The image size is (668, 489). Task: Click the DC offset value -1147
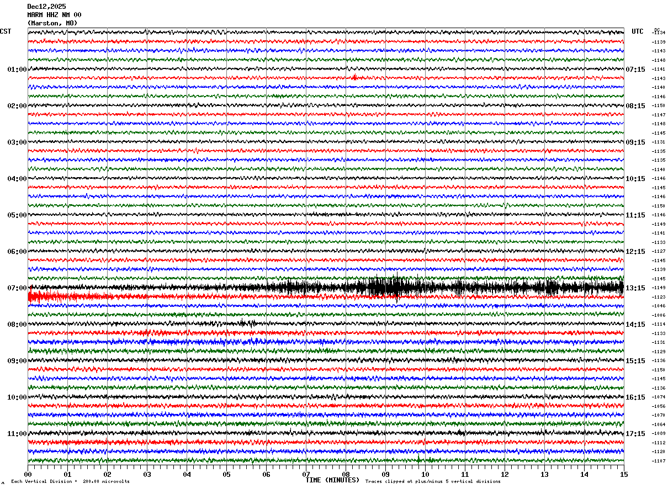tap(658, 115)
